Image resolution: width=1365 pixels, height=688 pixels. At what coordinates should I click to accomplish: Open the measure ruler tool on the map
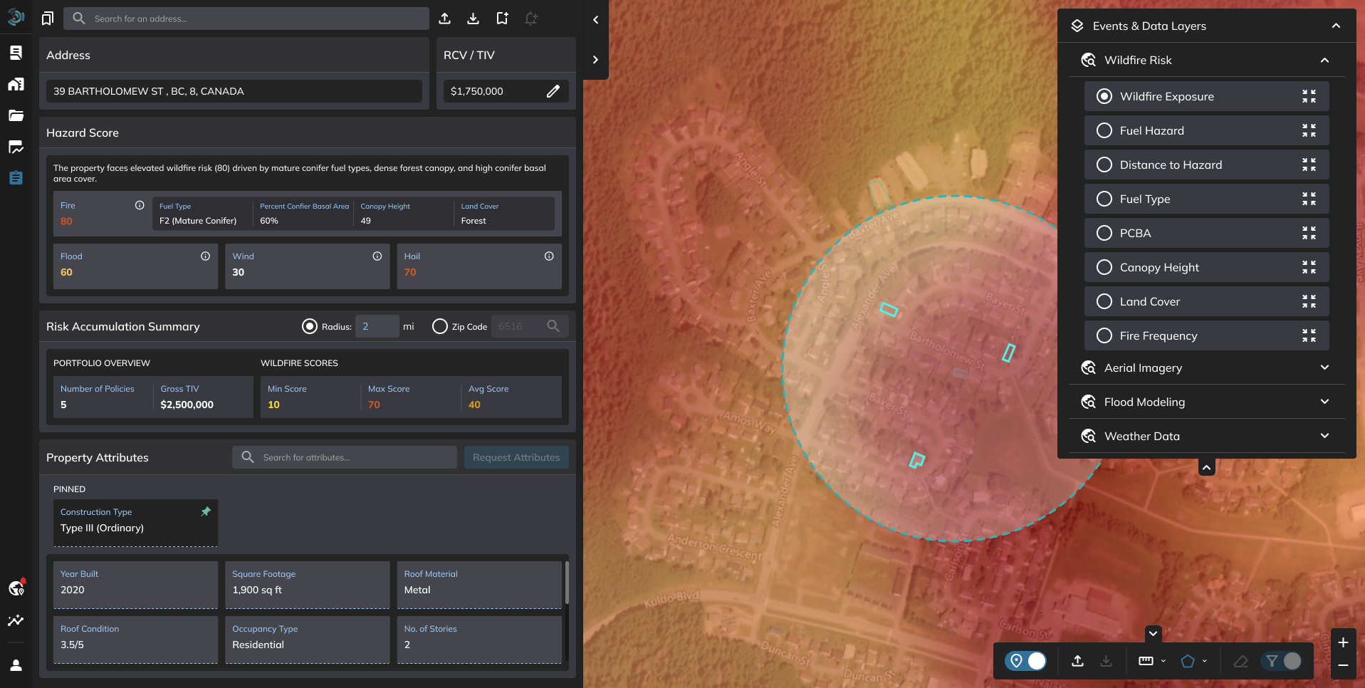pyautogui.click(x=1146, y=661)
